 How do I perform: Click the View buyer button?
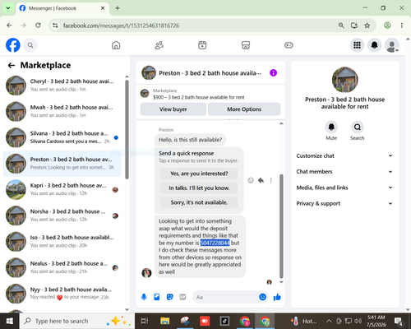pos(173,109)
